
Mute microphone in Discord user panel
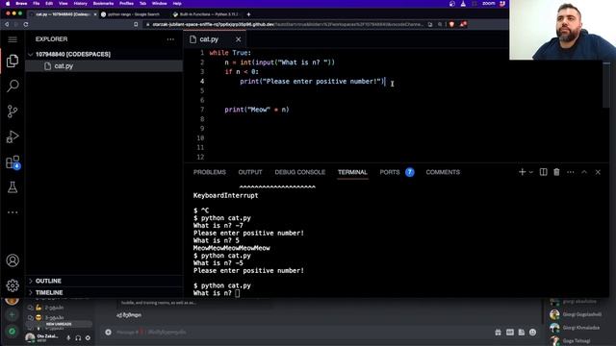tap(68, 337)
